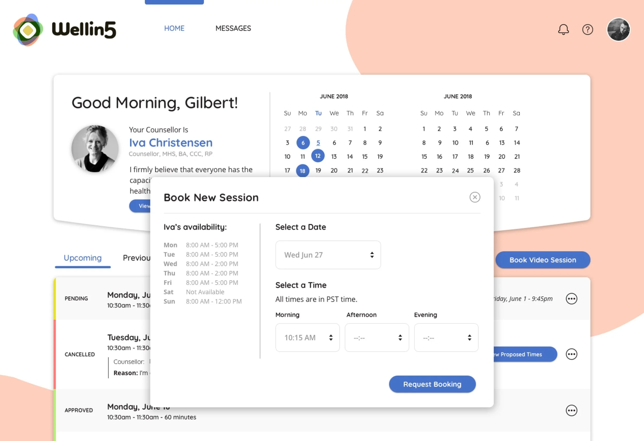Open more options for the cancelled session
The height and width of the screenshot is (441, 644).
coord(571,354)
